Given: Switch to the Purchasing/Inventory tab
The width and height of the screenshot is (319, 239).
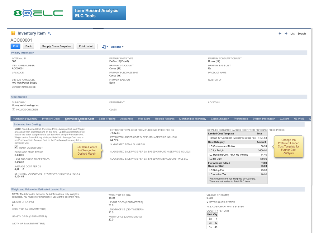Looking at the screenshot, I should 25,119.
